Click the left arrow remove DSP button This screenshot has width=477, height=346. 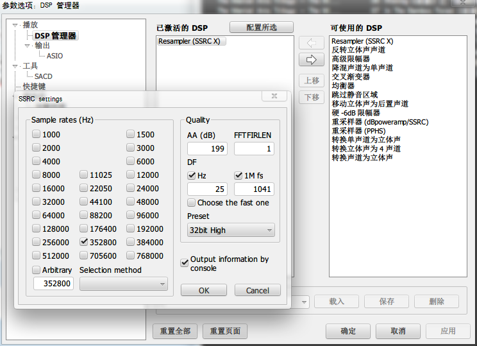(x=312, y=43)
